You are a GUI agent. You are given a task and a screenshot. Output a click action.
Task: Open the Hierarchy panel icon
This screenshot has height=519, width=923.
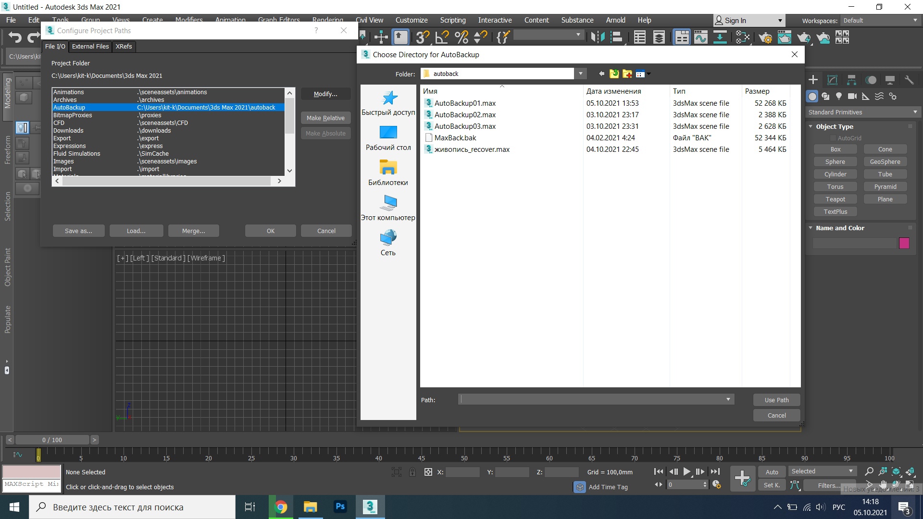click(x=852, y=80)
